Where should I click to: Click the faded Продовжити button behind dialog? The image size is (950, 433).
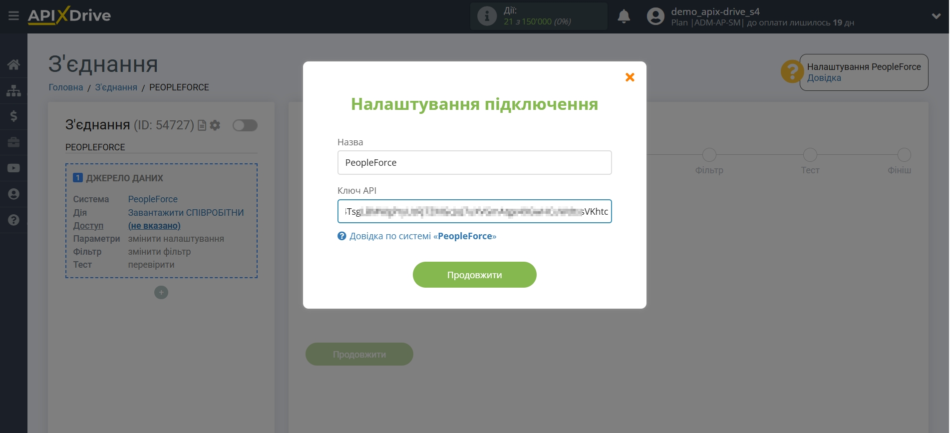[359, 354]
